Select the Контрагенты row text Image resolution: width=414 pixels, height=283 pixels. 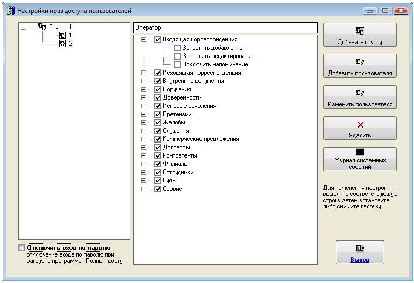(x=180, y=155)
